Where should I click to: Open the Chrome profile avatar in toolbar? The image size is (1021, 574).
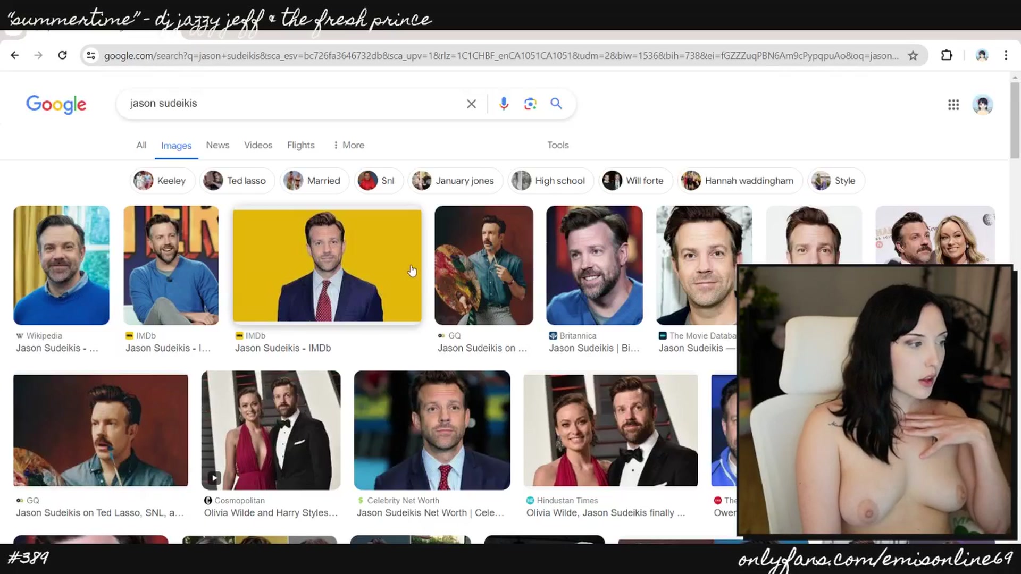[982, 55]
